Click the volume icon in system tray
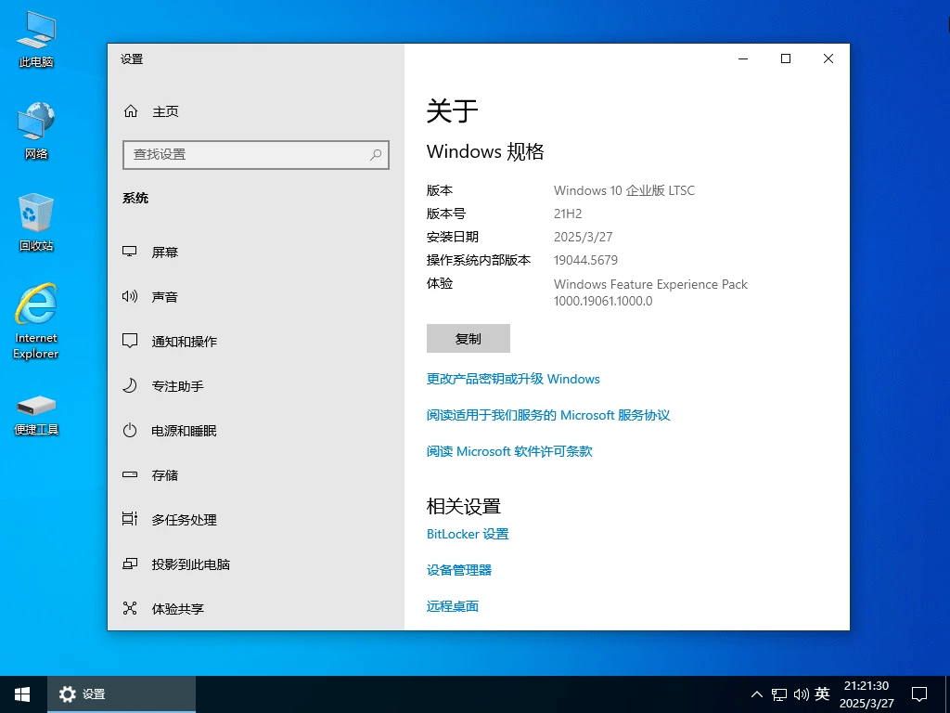The height and width of the screenshot is (713, 950). [802, 694]
